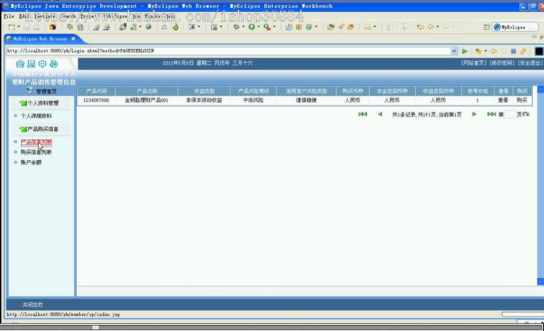
Task: Click the browser Stop icon
Action: 513,51
